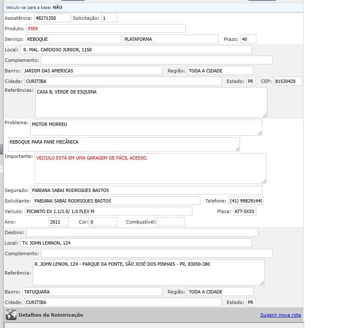Focus the empty Complemento field under destination Local
Screen dimensions: 338x328
157,253
